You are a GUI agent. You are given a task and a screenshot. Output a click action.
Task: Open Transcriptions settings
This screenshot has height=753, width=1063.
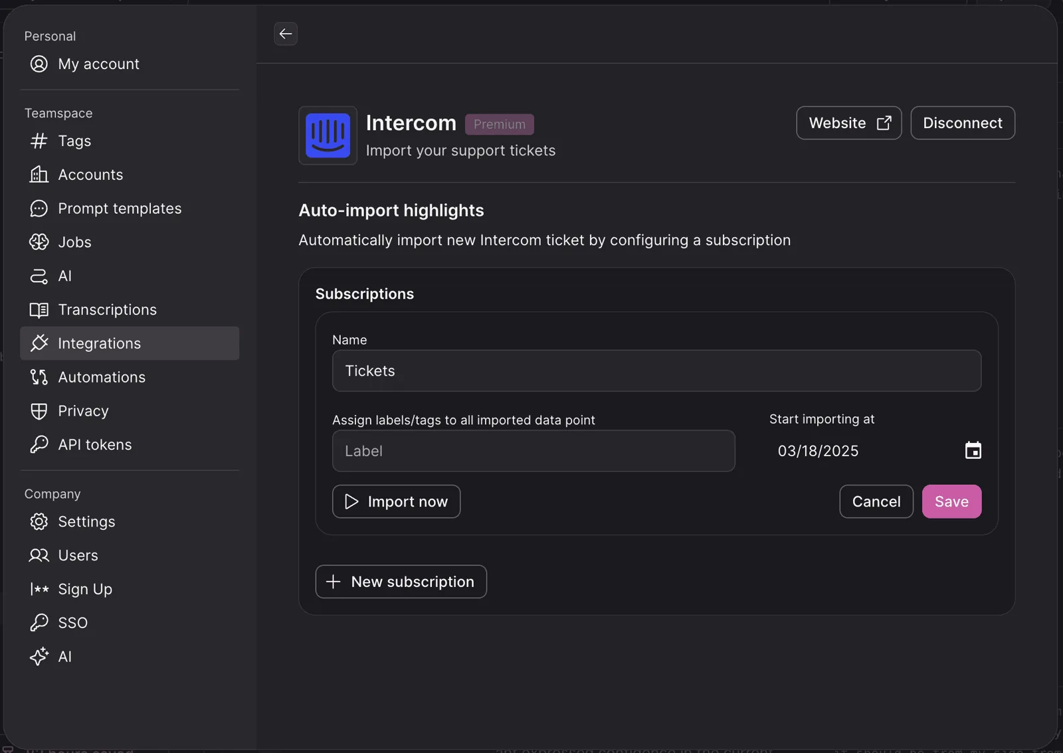pos(130,309)
